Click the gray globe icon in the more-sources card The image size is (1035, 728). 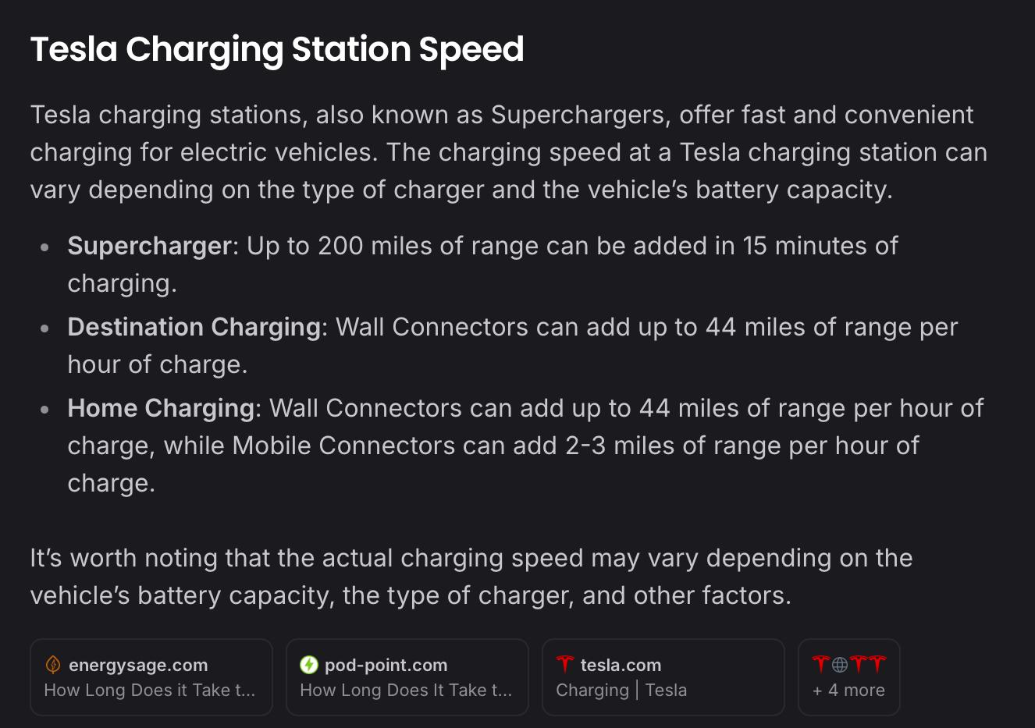(840, 665)
